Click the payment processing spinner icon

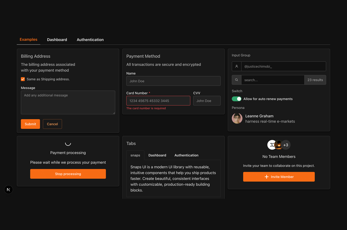(x=68, y=143)
